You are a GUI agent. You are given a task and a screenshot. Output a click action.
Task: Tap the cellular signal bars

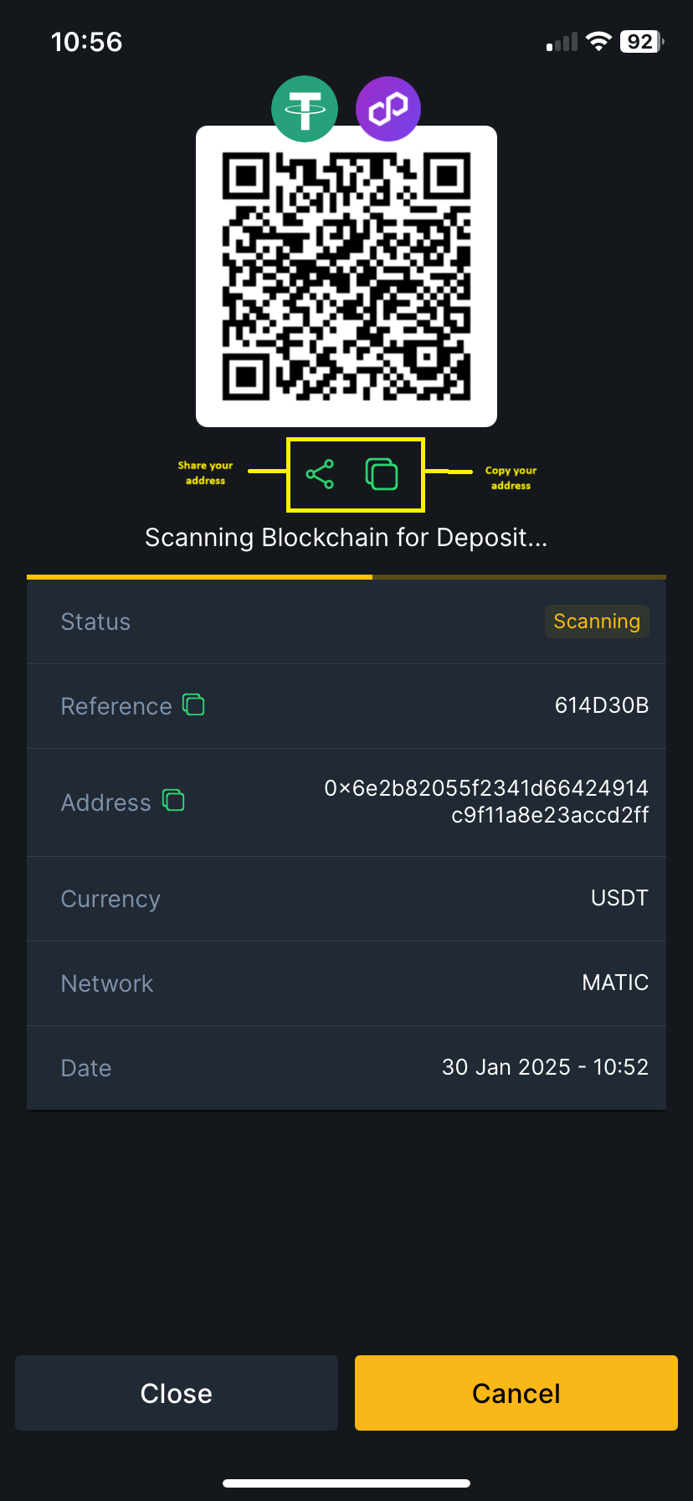pyautogui.click(x=562, y=43)
